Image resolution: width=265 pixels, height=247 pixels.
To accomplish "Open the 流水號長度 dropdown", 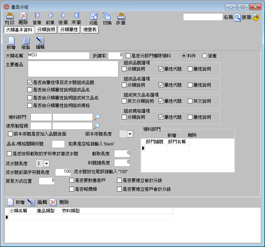I will click(x=46, y=163).
